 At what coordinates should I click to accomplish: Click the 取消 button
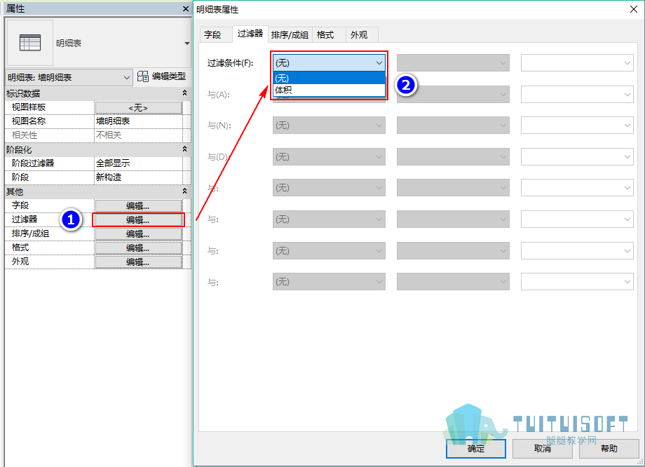[x=543, y=449]
